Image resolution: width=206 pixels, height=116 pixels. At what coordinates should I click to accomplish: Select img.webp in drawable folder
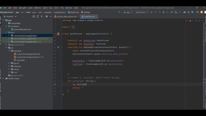19,60
